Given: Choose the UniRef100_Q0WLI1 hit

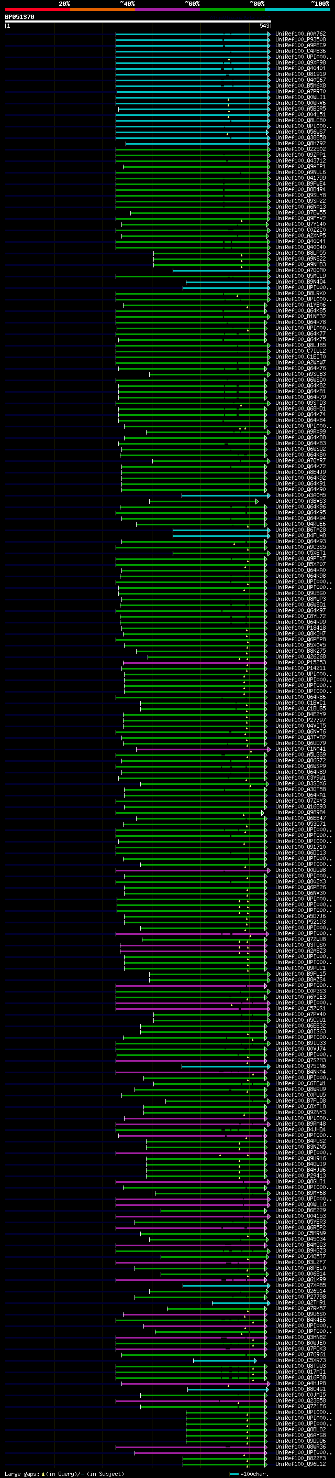Looking at the screenshot, I should (x=300, y=97).
